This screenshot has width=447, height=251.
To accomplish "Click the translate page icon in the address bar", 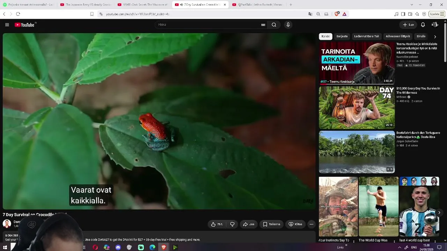I will pyautogui.click(x=310, y=14).
